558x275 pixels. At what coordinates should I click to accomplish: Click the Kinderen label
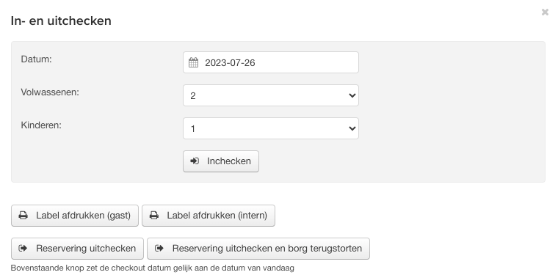tap(41, 125)
